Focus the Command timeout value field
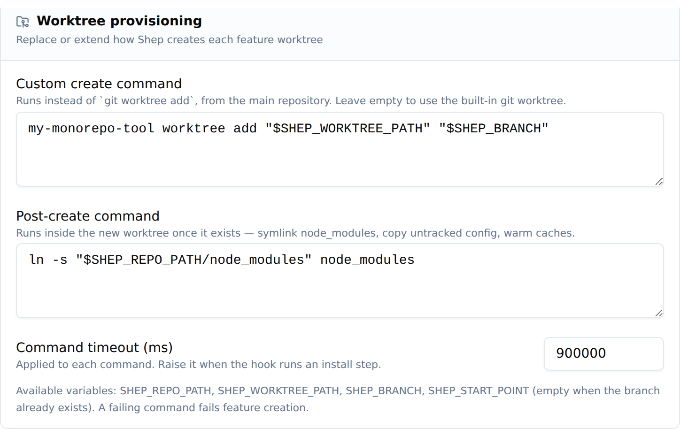Screen dimensions: 680x429 603,353
